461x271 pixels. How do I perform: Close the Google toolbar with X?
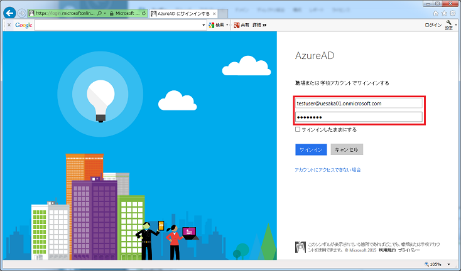coord(9,25)
